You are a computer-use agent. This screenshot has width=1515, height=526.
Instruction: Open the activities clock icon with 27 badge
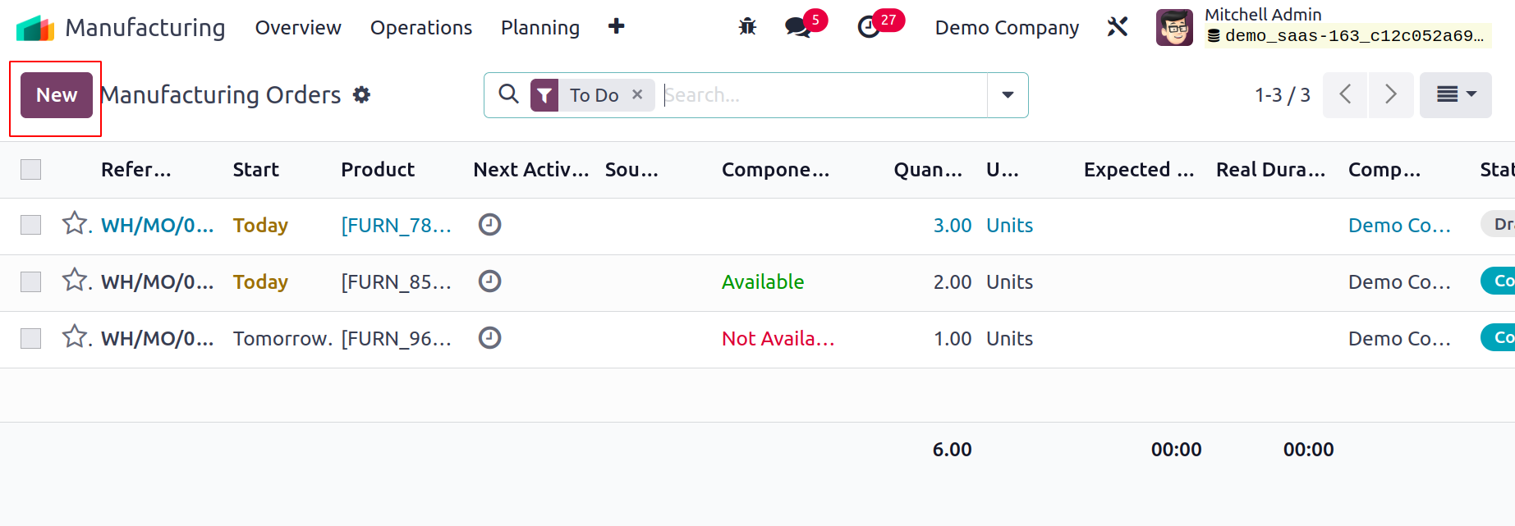[868, 27]
